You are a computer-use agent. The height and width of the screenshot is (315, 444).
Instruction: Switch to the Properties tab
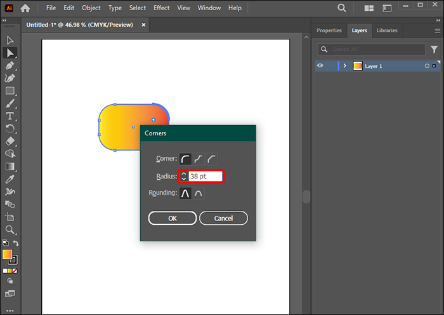click(329, 30)
